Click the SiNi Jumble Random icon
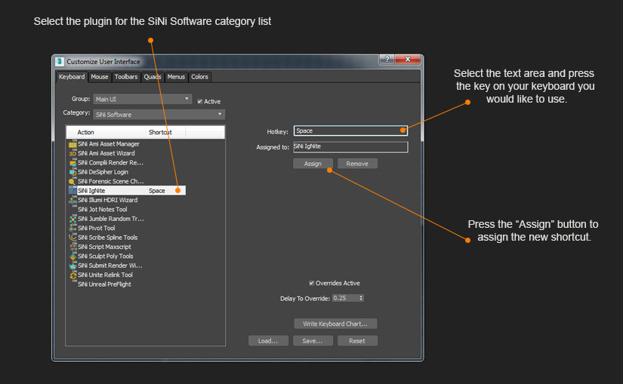This screenshot has height=384, width=623. (72, 219)
